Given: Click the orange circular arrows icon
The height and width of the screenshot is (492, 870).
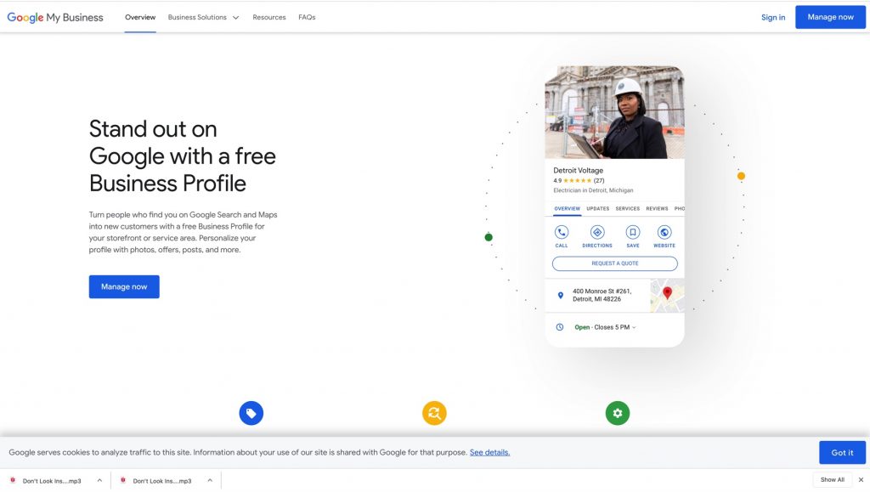Looking at the screenshot, I should (434, 413).
